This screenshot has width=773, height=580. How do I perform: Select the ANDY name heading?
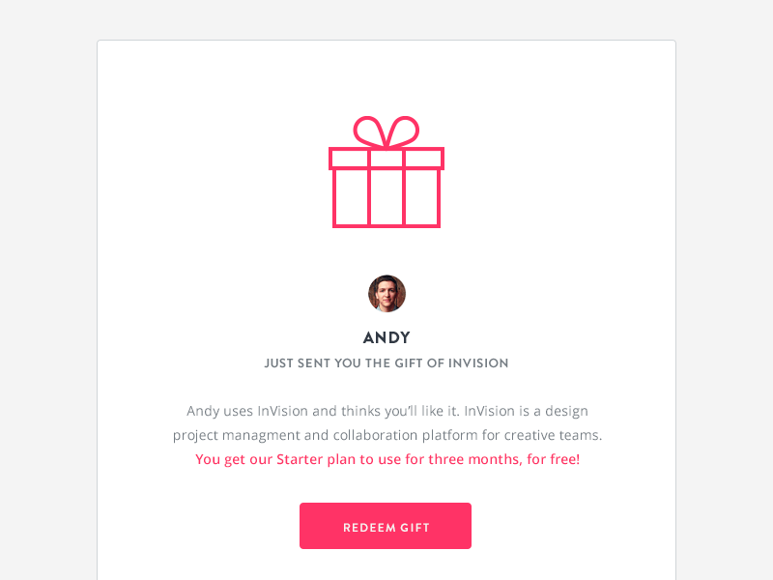pos(386,337)
